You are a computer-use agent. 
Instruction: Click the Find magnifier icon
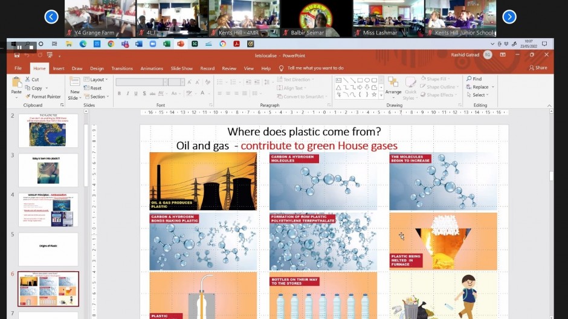(x=469, y=79)
